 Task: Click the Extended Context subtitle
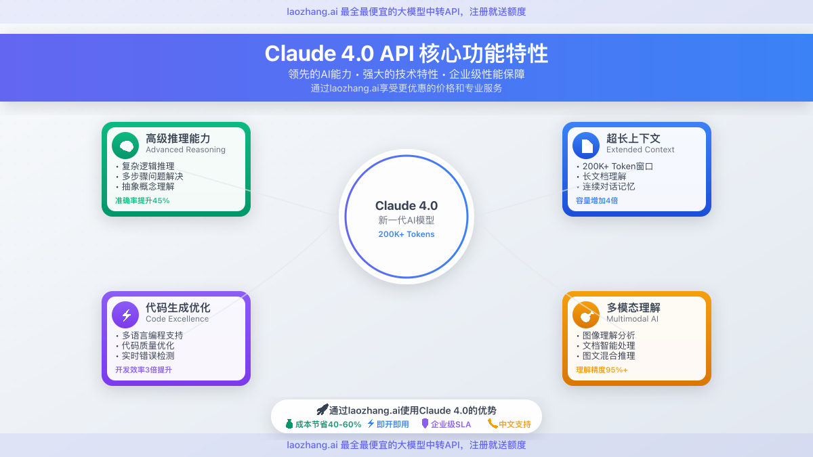tap(640, 150)
